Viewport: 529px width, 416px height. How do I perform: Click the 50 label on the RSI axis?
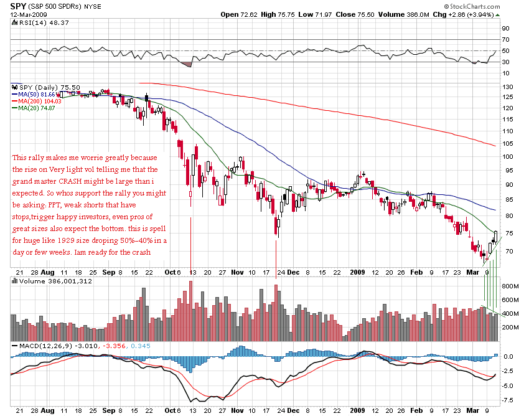(506, 51)
